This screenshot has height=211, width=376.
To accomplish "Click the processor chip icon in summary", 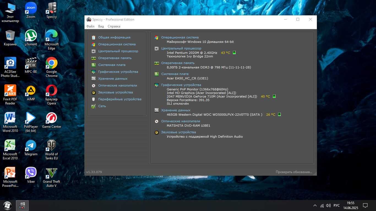I will 157,48.
